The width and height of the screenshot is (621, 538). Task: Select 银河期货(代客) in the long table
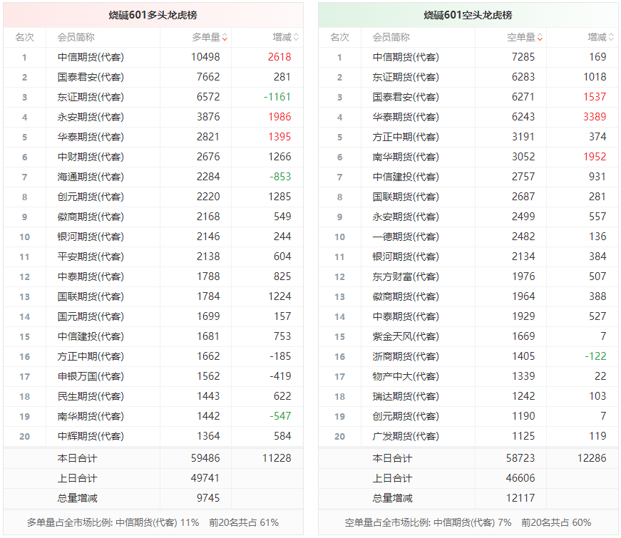point(91,237)
